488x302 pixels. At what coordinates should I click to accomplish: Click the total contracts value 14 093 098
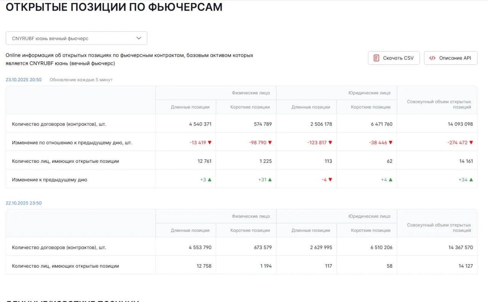point(460,124)
